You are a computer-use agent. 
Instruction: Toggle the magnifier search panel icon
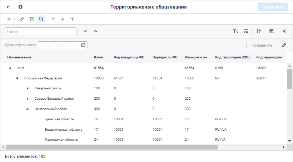tap(41, 19)
